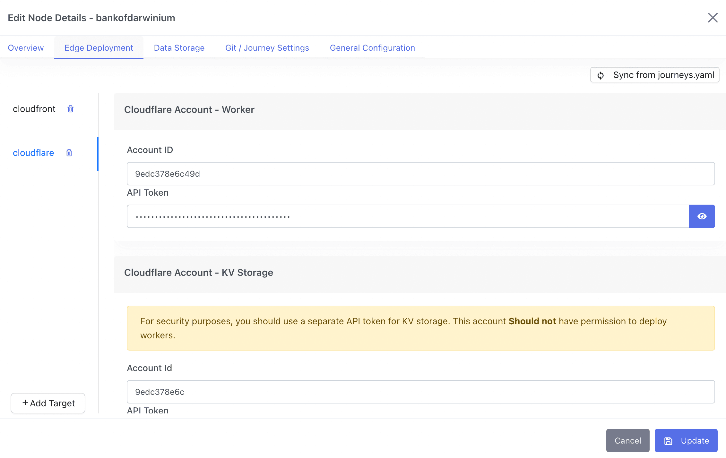Click the Update button

point(686,441)
